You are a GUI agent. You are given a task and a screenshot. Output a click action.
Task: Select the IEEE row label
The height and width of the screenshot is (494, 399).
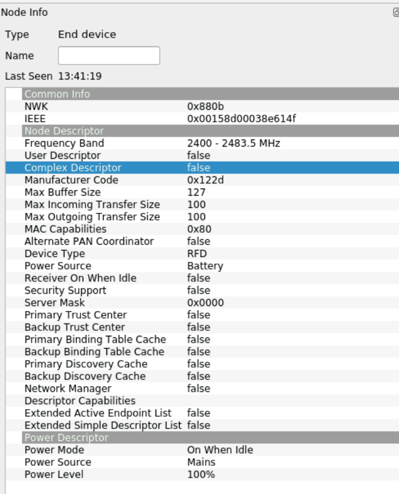35,119
